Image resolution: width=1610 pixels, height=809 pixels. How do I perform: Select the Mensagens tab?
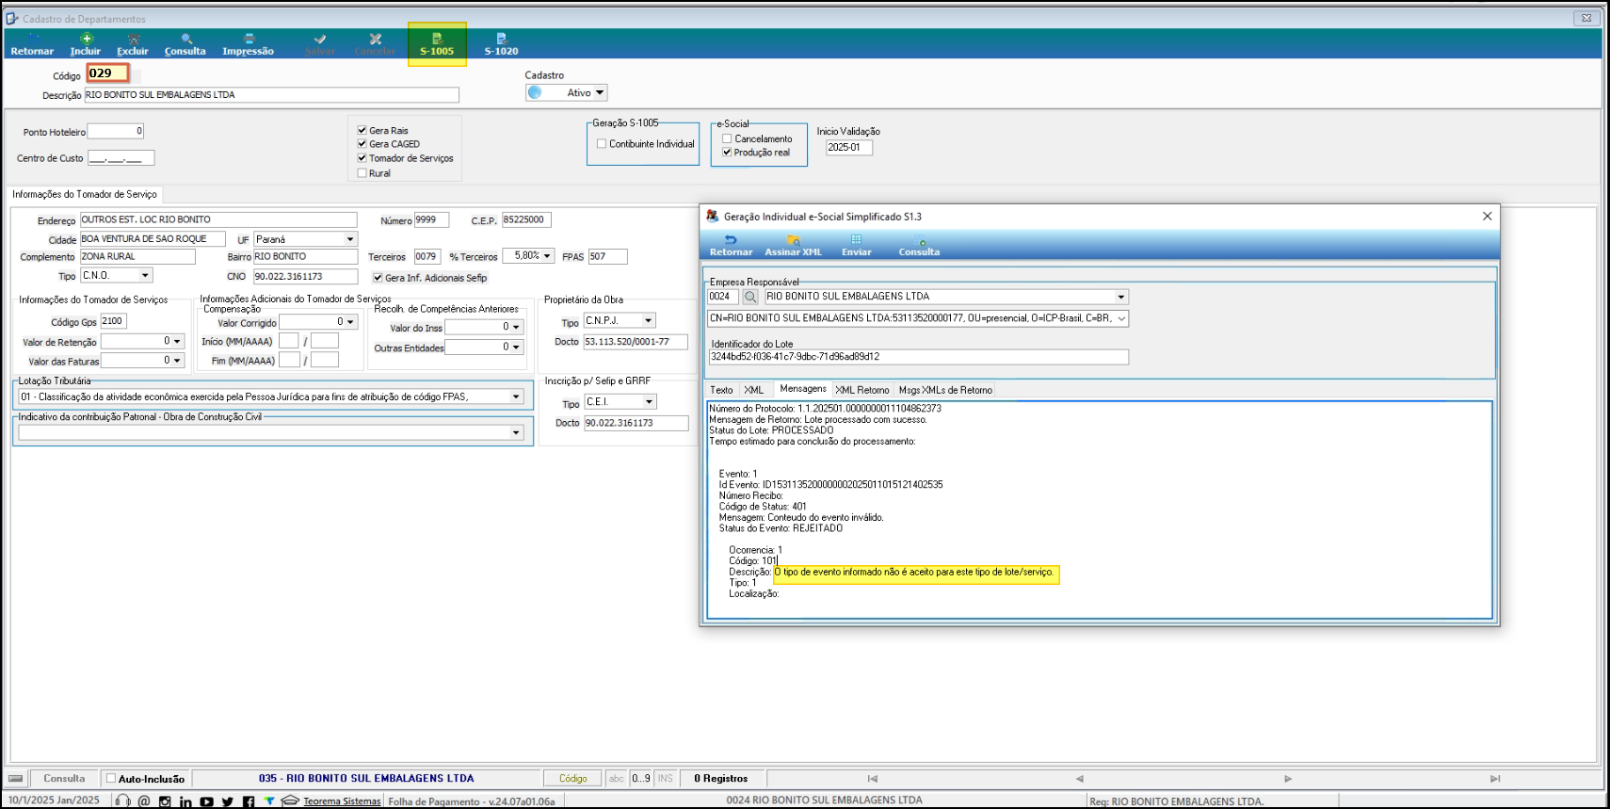pos(803,389)
